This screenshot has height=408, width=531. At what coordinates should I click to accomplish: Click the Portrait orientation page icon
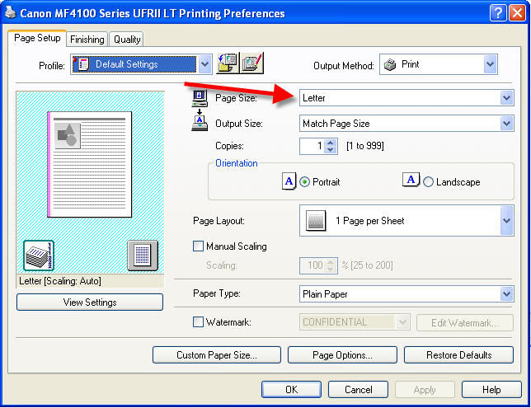point(289,181)
